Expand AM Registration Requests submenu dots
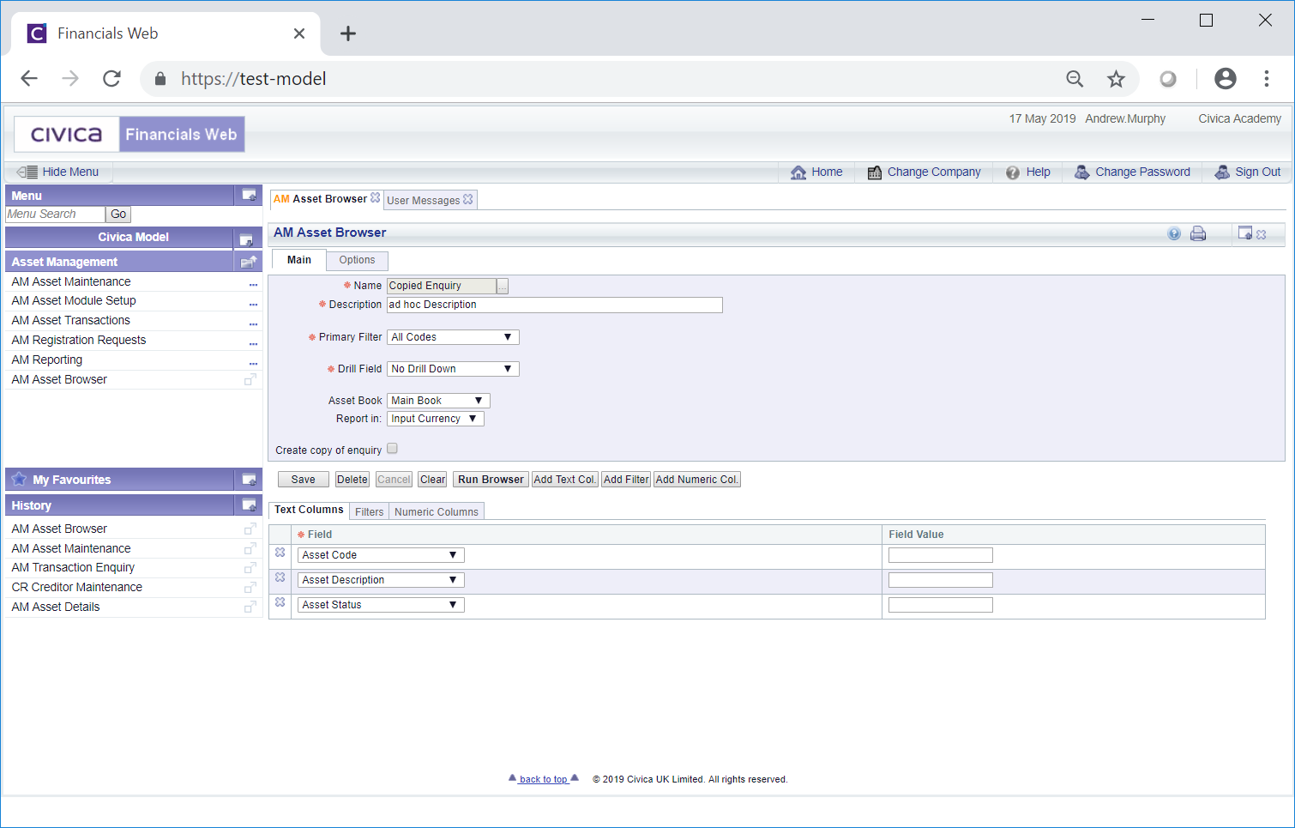 coord(253,343)
